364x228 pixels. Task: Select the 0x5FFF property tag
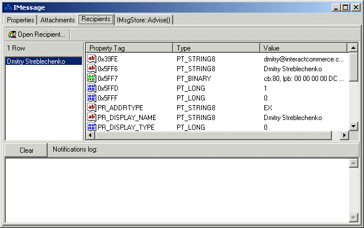108,98
